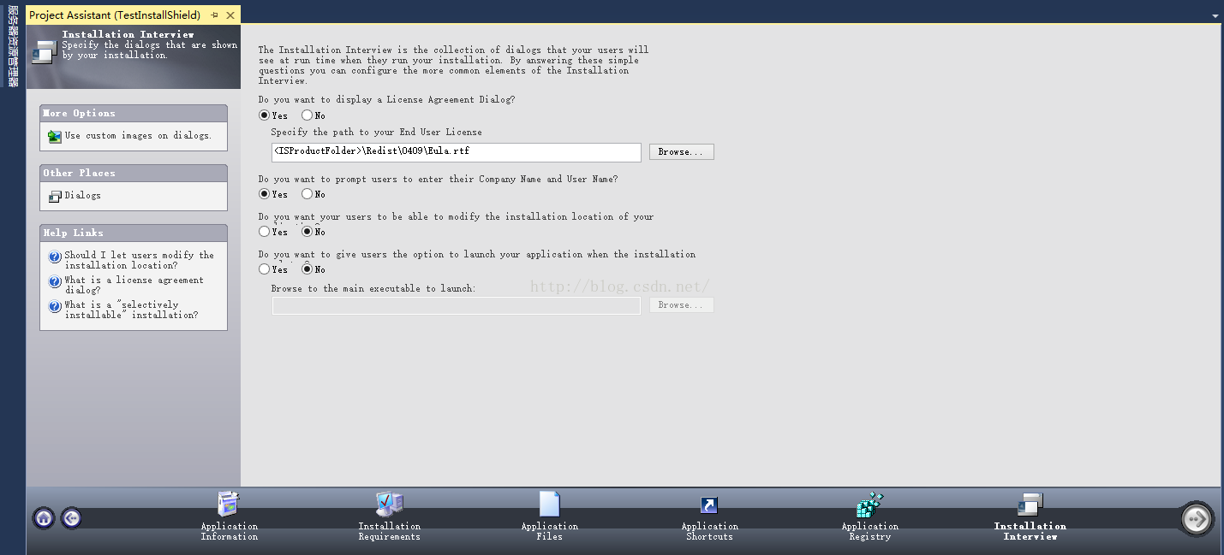Click help icon beside selectively installable installation

click(x=56, y=306)
